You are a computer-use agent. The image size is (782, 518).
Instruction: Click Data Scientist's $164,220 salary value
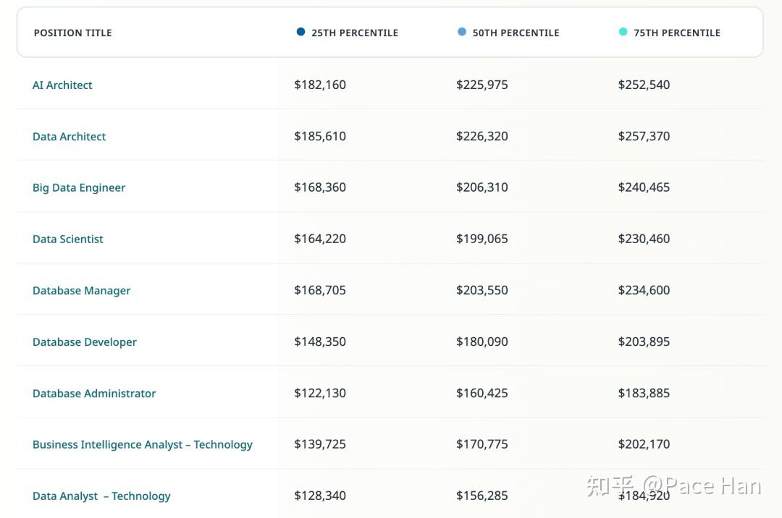320,239
